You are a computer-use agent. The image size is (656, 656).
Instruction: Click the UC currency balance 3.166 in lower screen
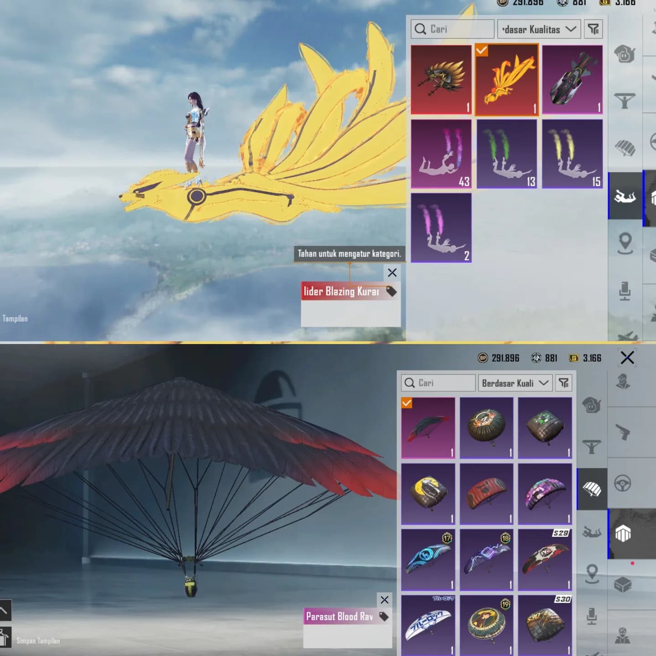coord(585,358)
